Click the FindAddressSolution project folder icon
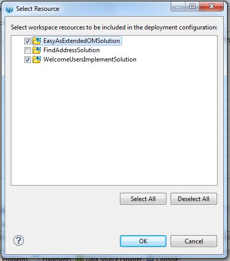The height and width of the screenshot is (261, 230). click(x=37, y=50)
